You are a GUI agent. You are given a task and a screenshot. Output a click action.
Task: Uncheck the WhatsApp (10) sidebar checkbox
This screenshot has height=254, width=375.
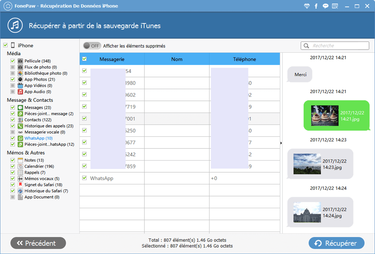(x=13, y=138)
